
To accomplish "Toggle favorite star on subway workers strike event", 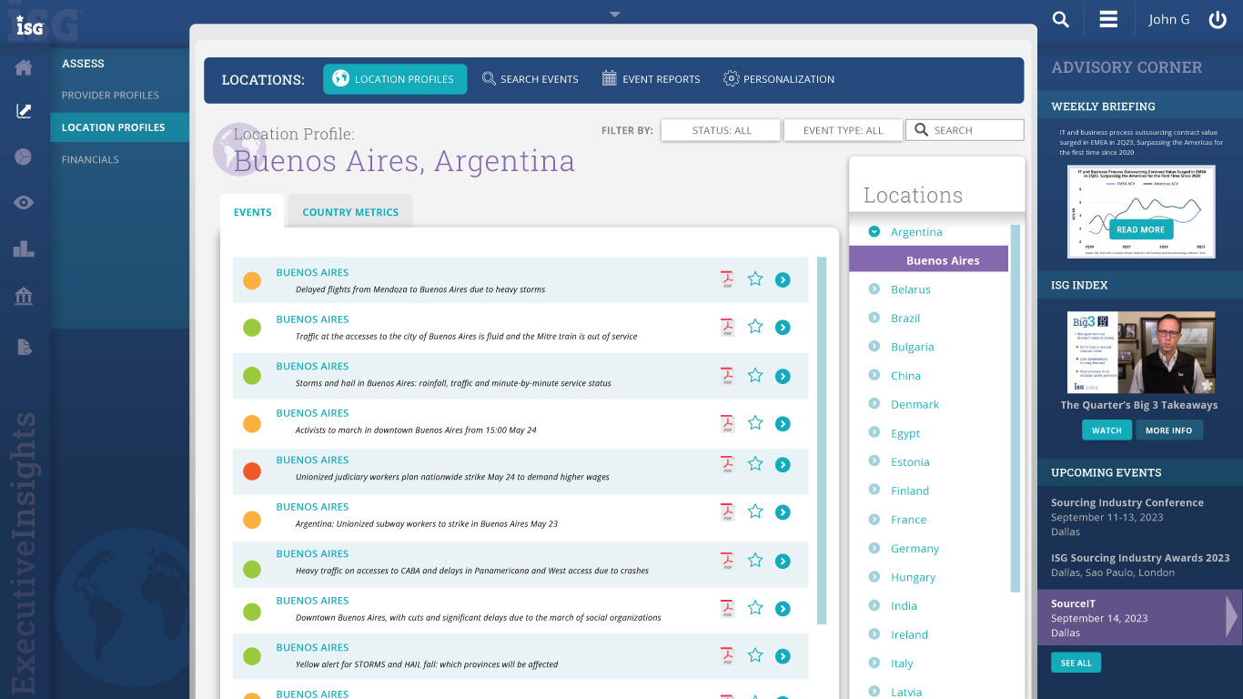I will coord(754,512).
